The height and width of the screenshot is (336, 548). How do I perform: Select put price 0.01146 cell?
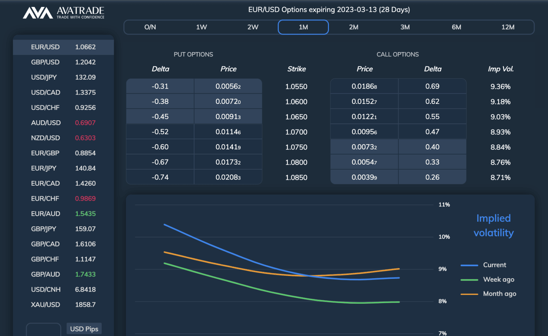[228, 132]
